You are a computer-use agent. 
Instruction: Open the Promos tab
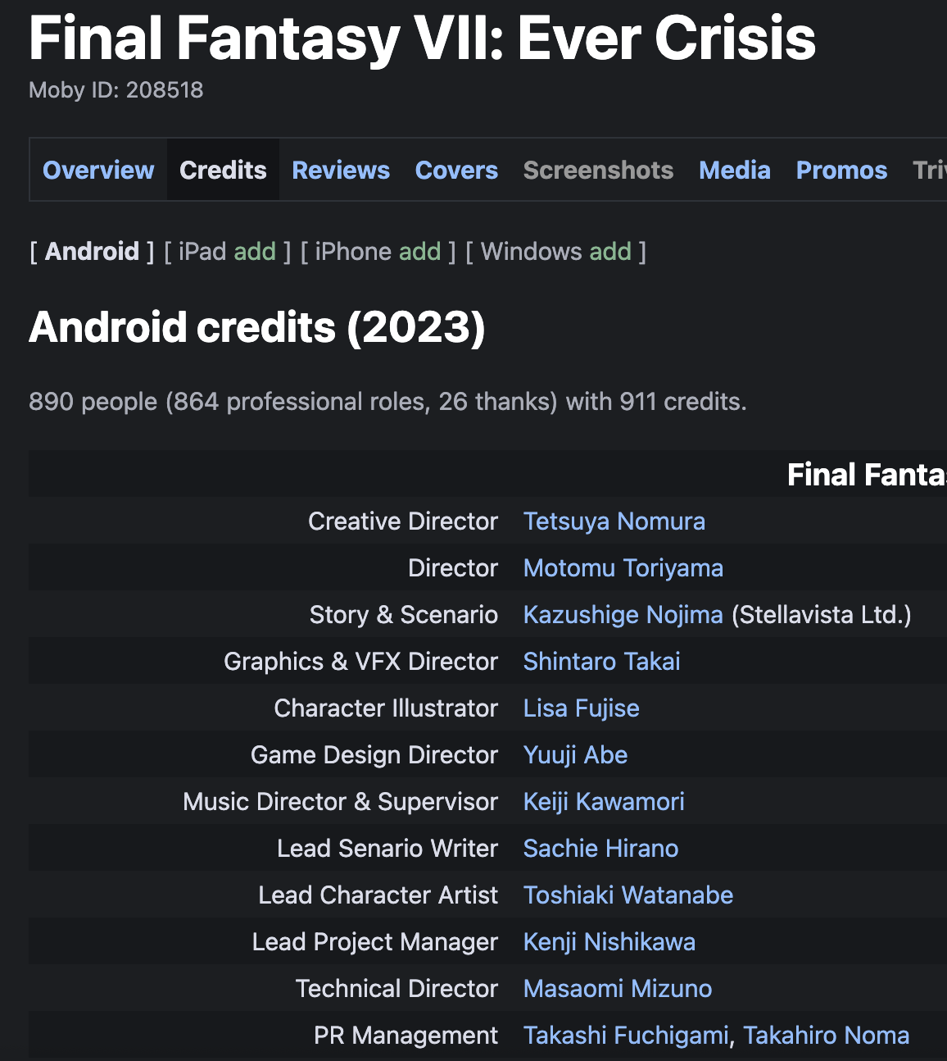click(841, 170)
